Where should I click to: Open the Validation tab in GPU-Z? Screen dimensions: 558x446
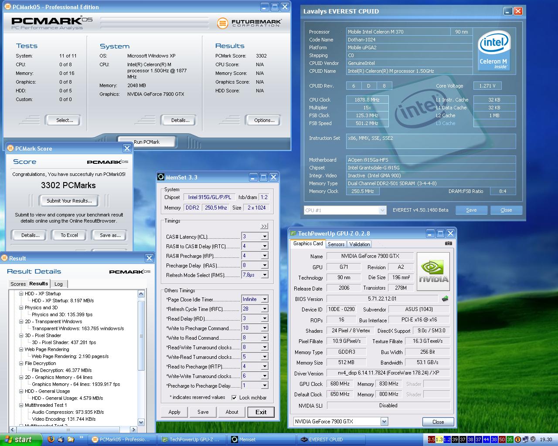360,244
